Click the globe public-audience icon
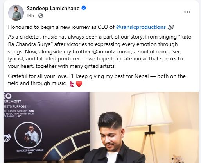Viewport: 201px width, 163px height. (x=41, y=16)
